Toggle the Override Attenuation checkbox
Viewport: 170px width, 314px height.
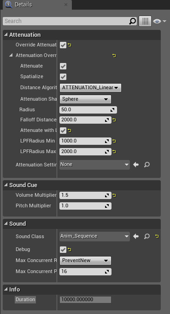[x=63, y=45]
